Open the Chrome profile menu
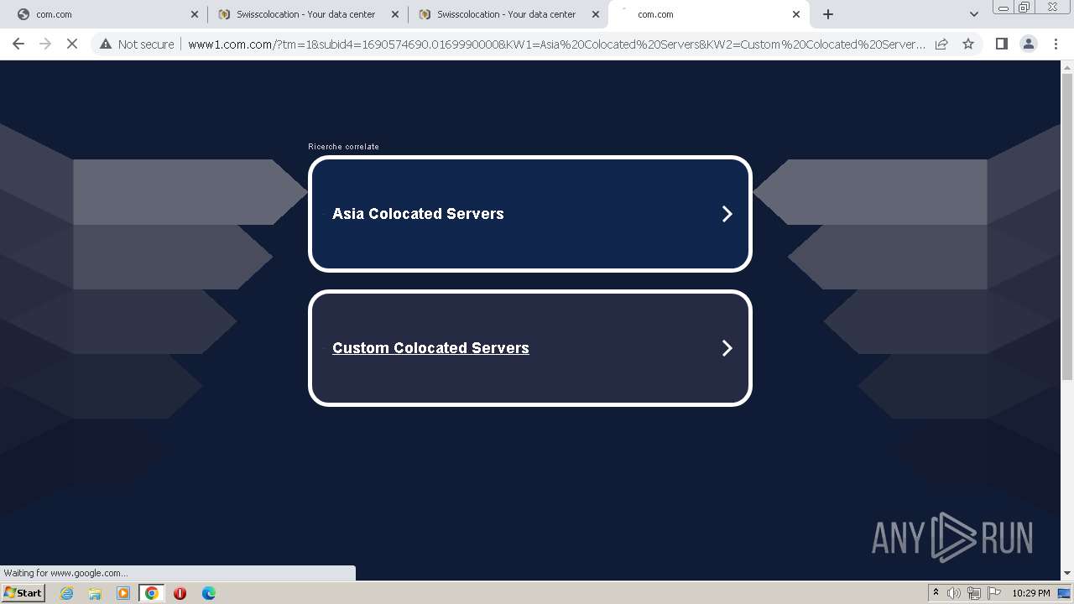This screenshot has width=1074, height=604. coord(1029,44)
